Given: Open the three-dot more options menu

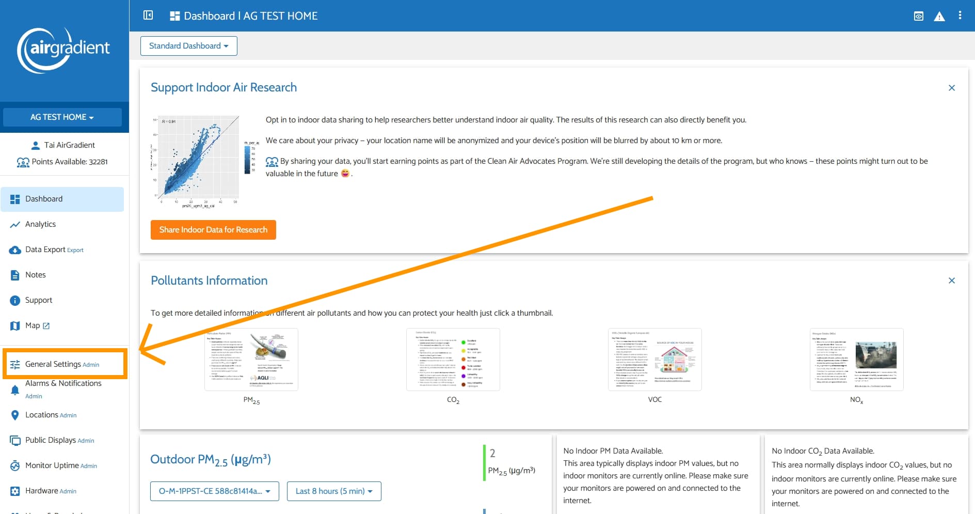Looking at the screenshot, I should tap(960, 15).
